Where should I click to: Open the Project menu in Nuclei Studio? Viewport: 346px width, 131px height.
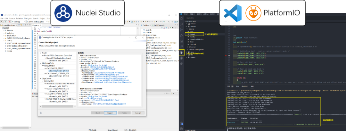(x=42, y=19)
